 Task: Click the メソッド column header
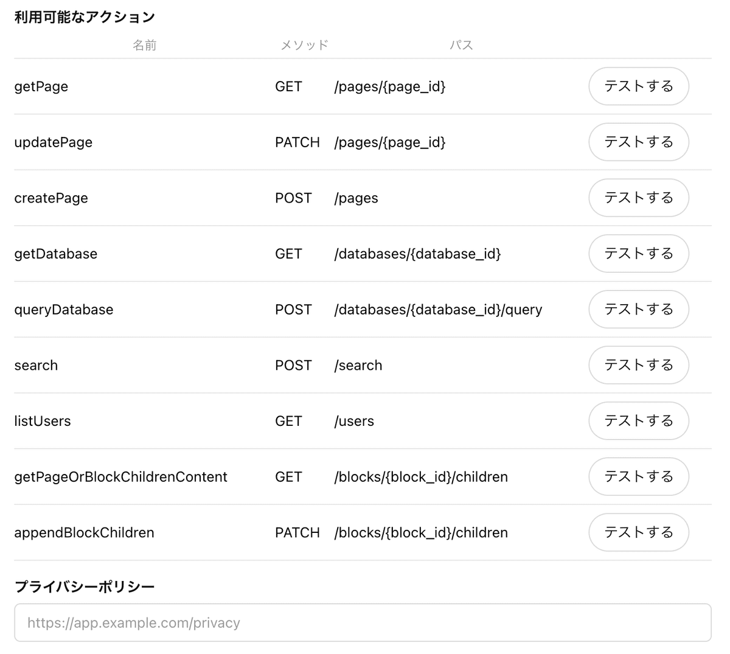[304, 44]
